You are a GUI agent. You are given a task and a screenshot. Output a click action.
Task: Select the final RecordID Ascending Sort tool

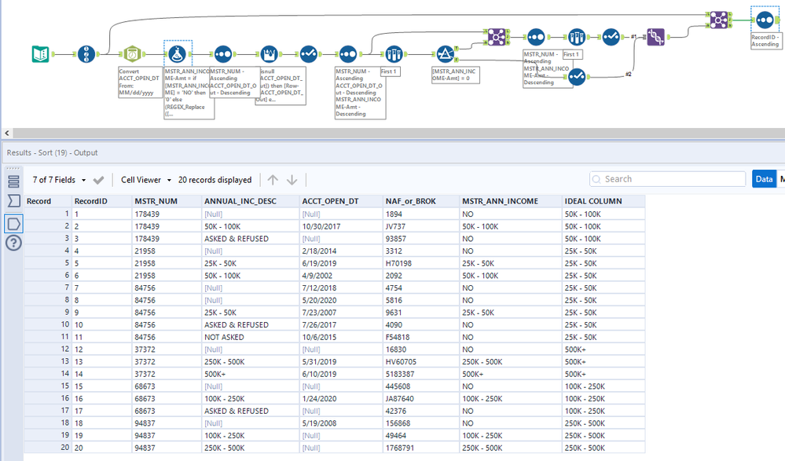pyautogui.click(x=765, y=18)
